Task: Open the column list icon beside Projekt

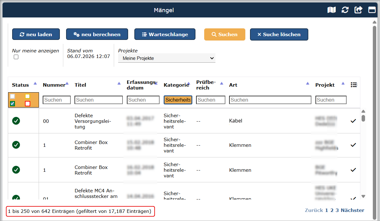Action: tap(354, 85)
